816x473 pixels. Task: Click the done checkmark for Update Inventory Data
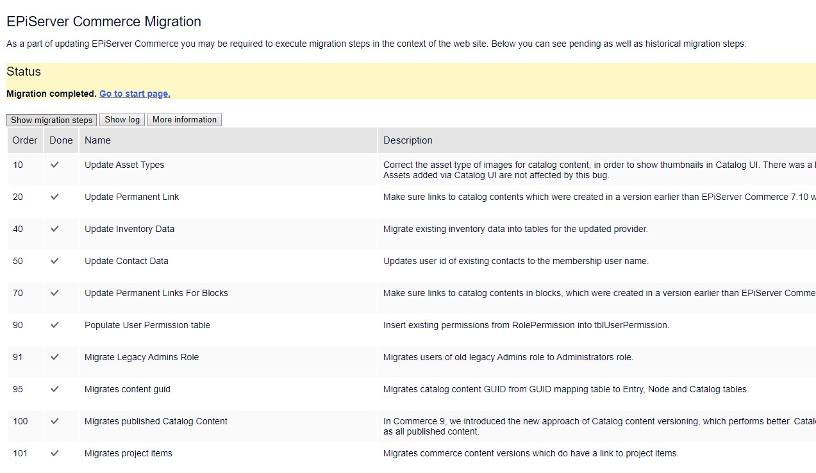54,229
